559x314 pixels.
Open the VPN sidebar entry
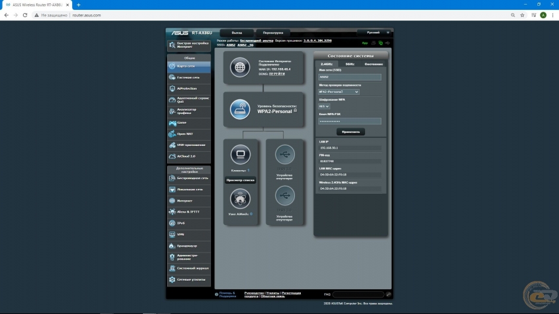click(189, 235)
